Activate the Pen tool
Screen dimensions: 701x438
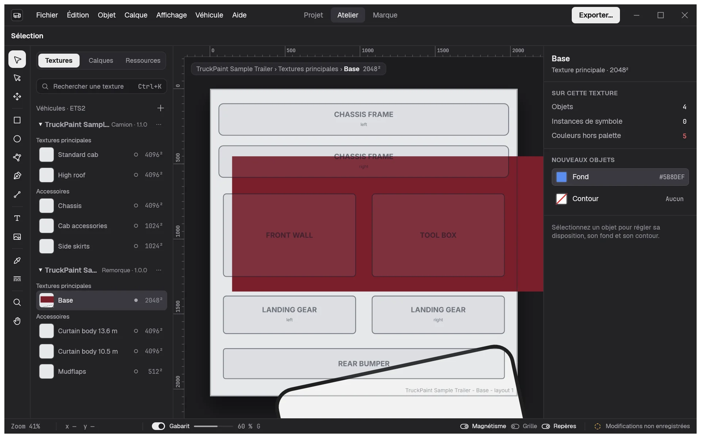coord(17,176)
